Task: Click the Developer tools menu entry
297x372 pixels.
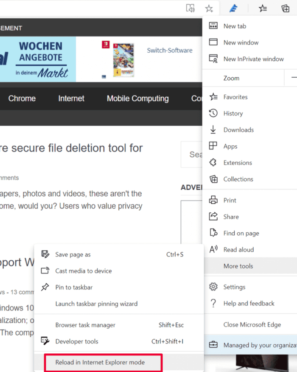Action: 77,341
